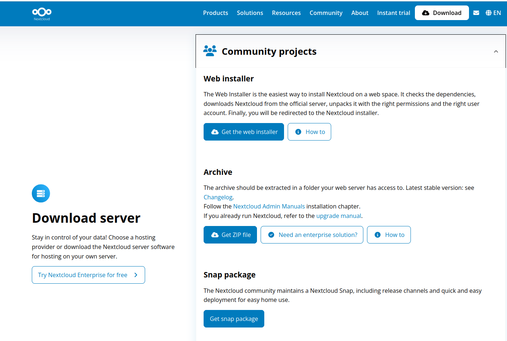Open the Resources menu
The width and height of the screenshot is (507, 341).
286,13
